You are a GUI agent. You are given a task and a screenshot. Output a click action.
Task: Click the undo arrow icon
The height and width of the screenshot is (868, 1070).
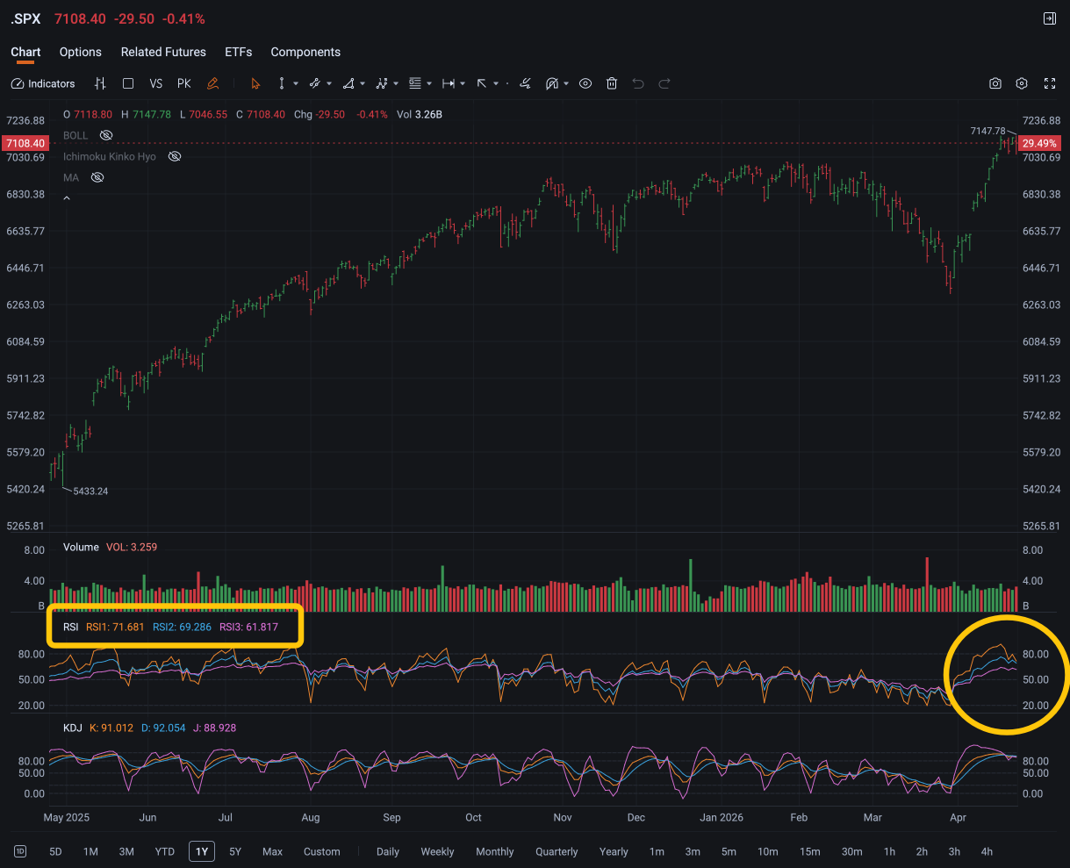[638, 83]
